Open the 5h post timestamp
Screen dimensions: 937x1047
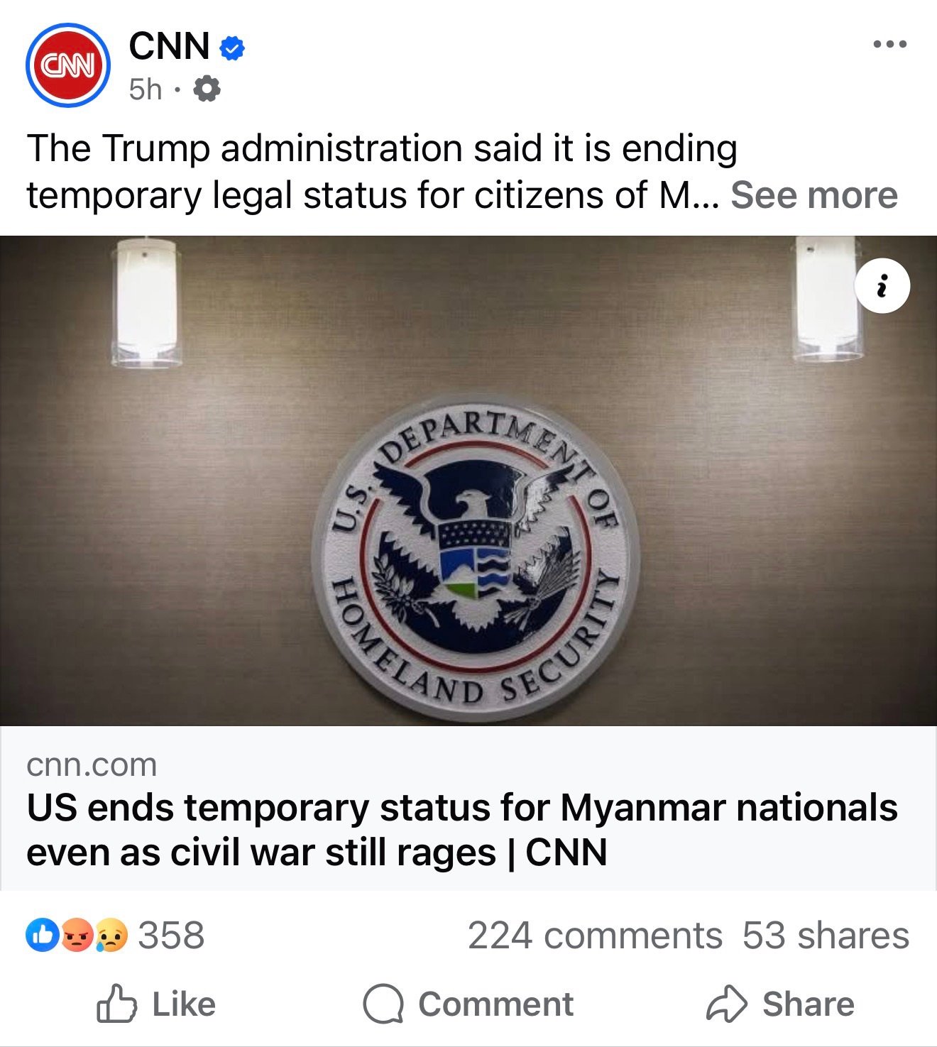pyautogui.click(x=146, y=89)
